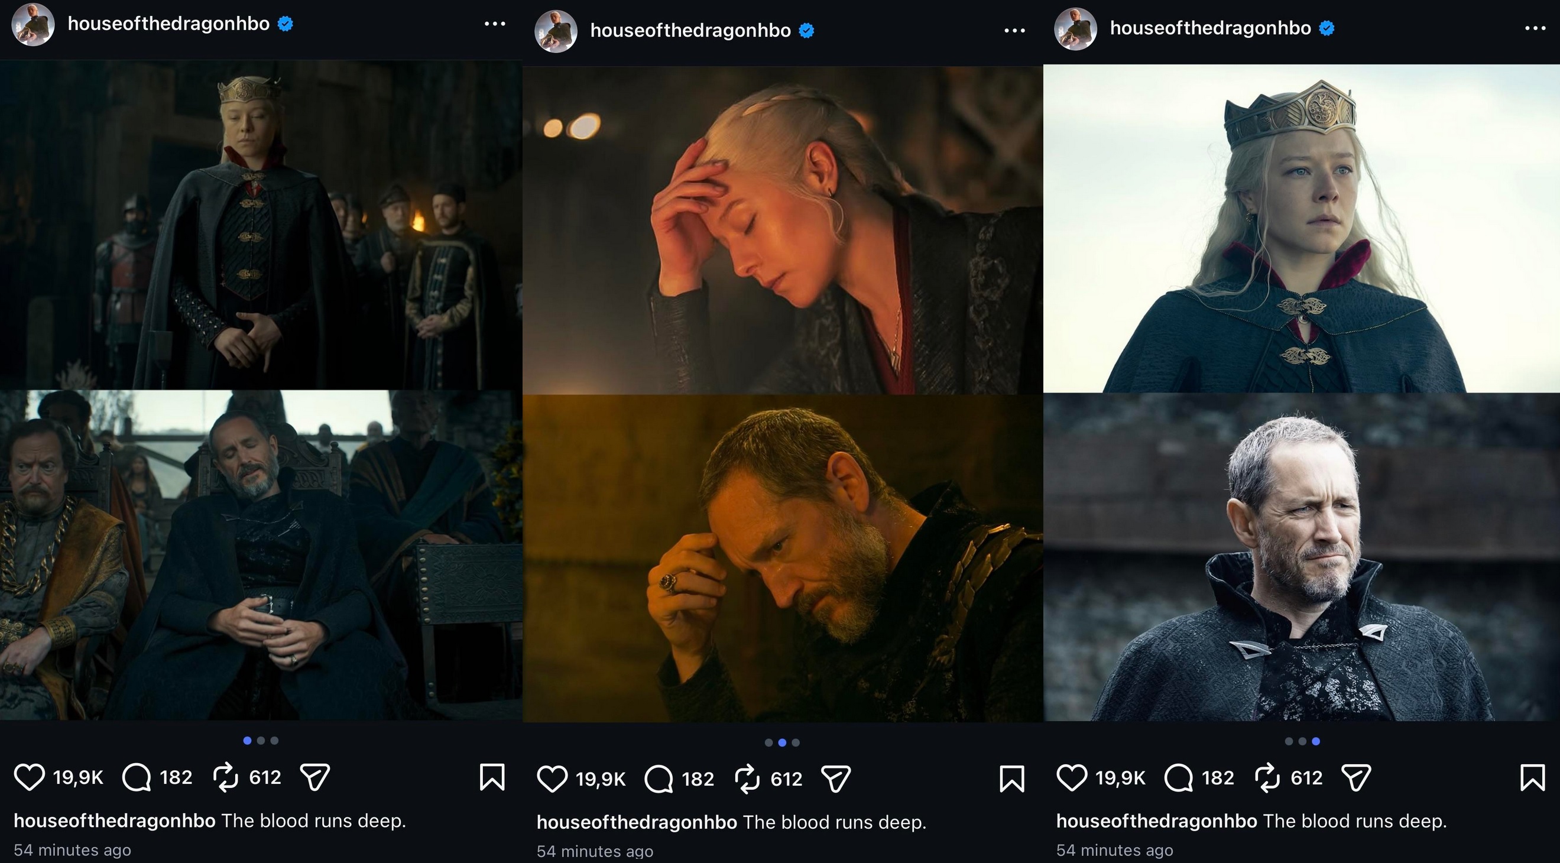Jump to the third carousel dot on middle post
Screen dimensions: 1560x863
pyautogui.click(x=796, y=742)
